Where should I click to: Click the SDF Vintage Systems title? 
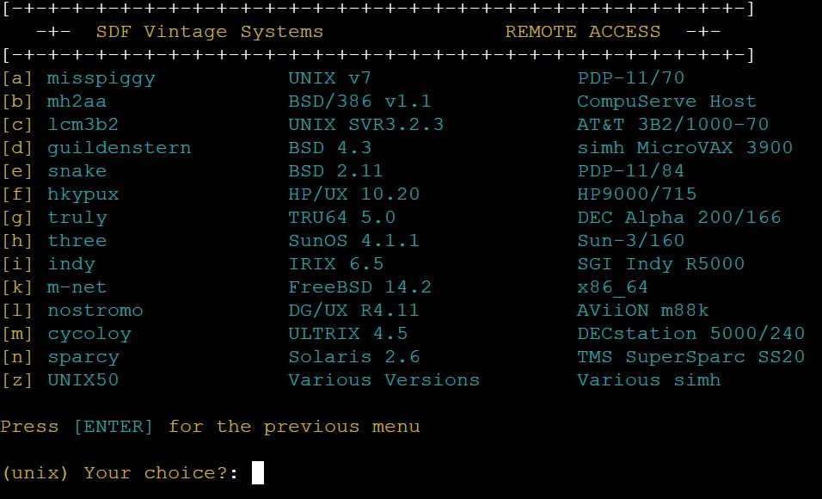[x=210, y=32]
